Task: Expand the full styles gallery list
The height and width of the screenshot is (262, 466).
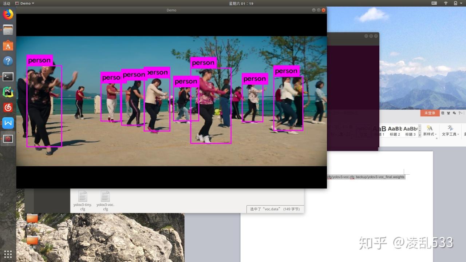Action: click(419, 135)
